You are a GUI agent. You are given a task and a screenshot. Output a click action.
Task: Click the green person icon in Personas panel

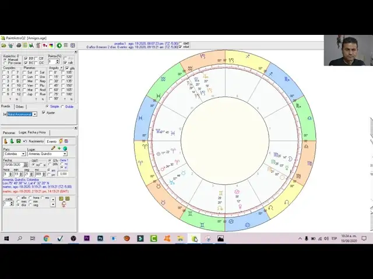(x=12, y=141)
